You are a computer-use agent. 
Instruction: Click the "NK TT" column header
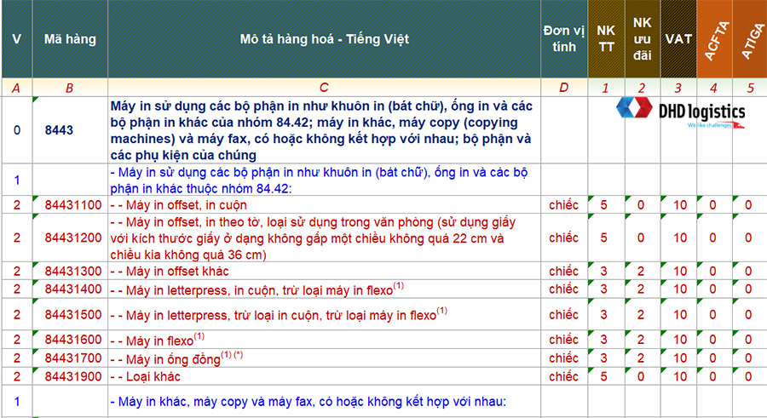click(x=605, y=39)
